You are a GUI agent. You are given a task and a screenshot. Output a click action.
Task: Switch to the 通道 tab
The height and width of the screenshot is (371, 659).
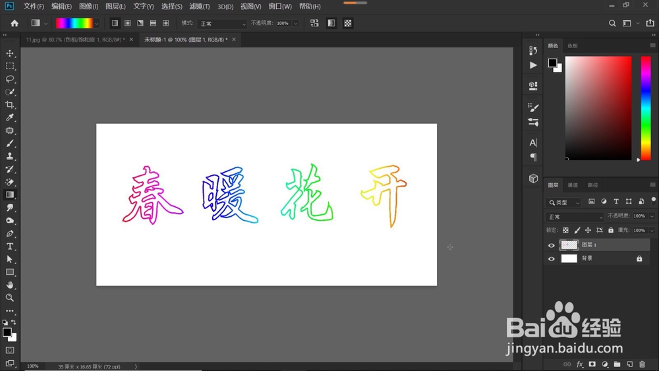tap(573, 185)
